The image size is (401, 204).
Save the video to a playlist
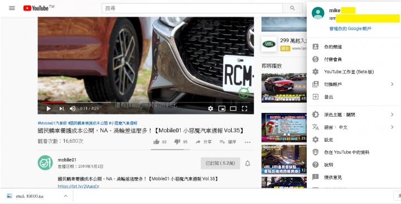pos(228,142)
